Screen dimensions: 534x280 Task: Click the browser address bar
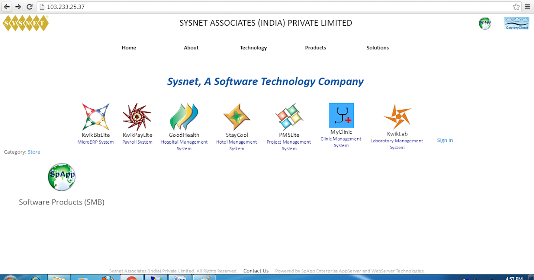click(178, 7)
